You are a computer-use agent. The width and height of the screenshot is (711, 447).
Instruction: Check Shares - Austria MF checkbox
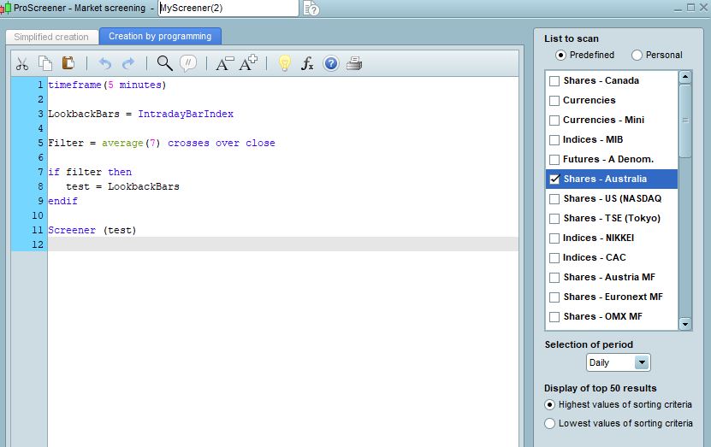(x=554, y=278)
